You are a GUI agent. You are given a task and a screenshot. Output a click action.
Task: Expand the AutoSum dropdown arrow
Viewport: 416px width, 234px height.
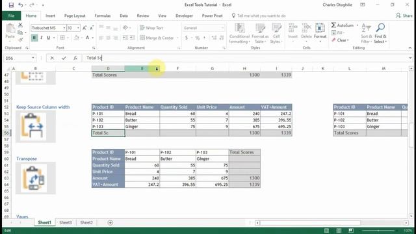pos(357,25)
